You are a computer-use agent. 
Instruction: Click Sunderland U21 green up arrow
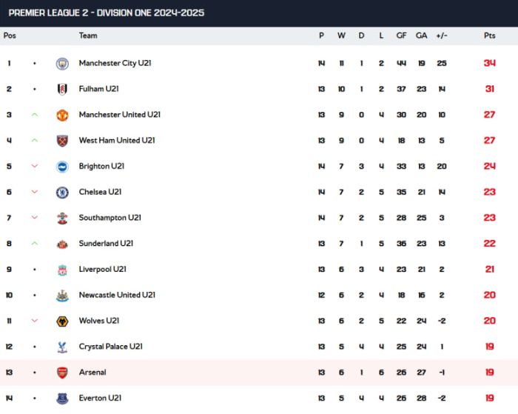[x=34, y=244]
